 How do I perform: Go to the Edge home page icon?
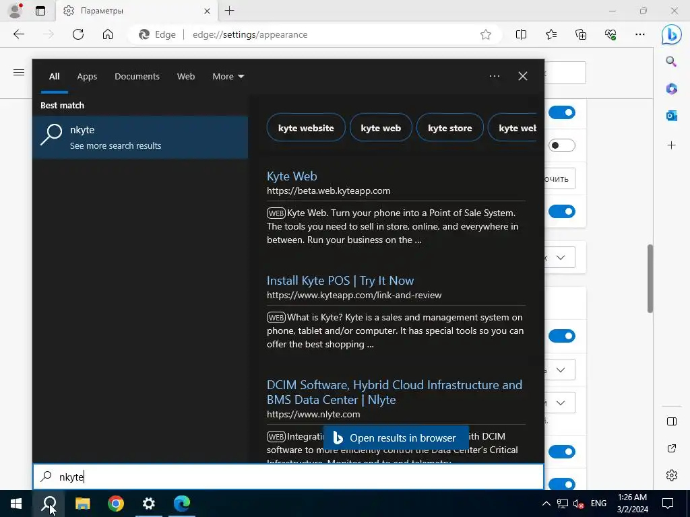tap(108, 34)
